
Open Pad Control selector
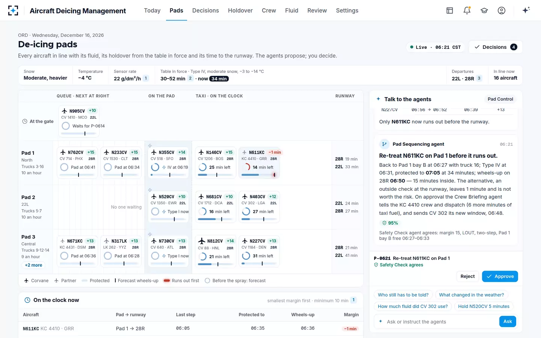(500, 99)
